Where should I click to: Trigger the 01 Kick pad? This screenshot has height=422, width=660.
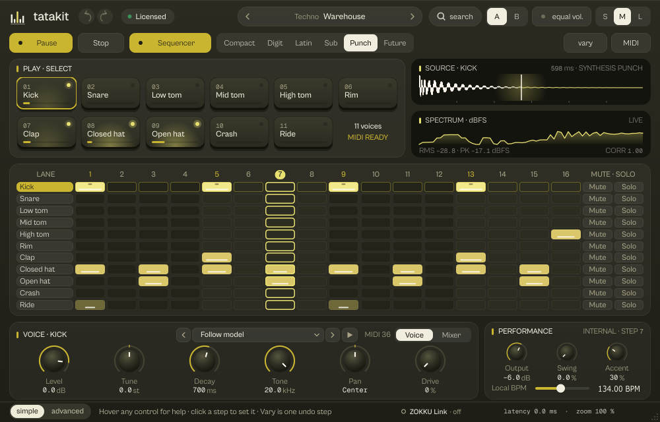[46, 94]
